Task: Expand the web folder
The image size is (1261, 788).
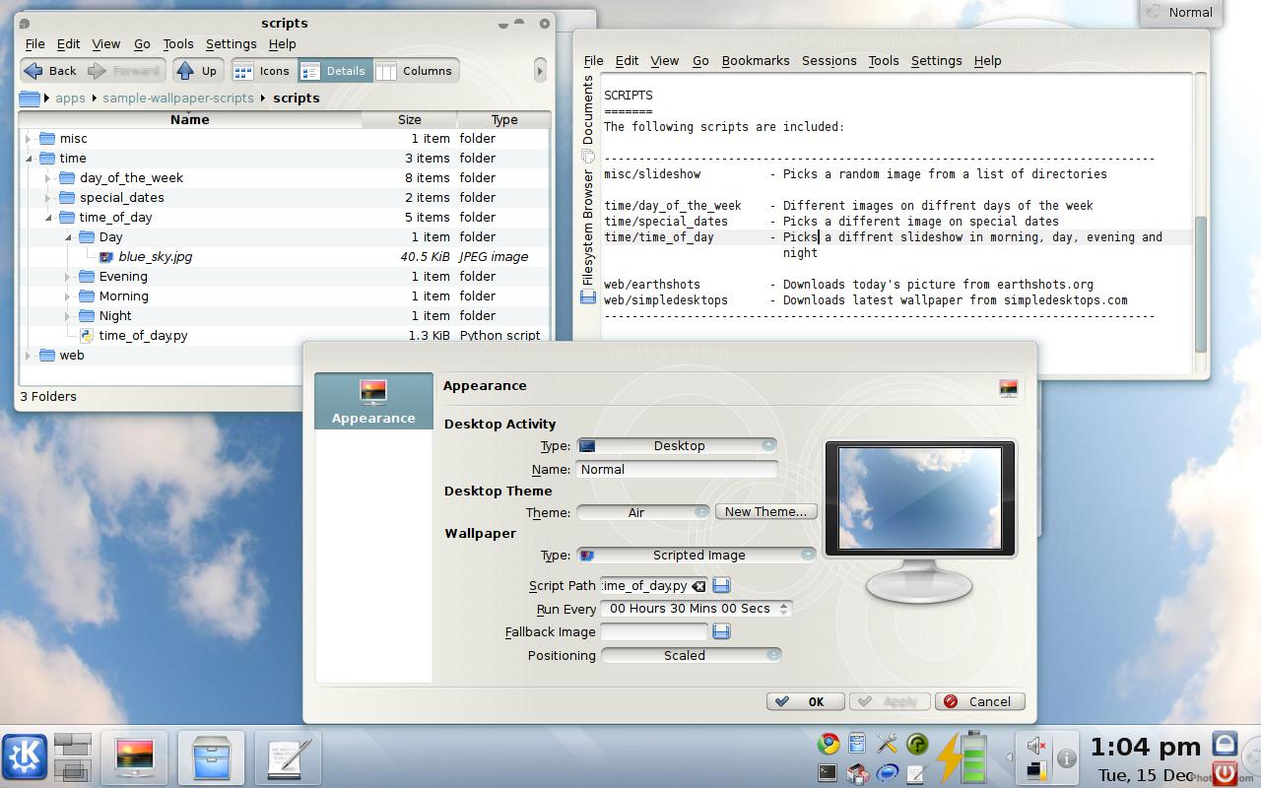Action: click(29, 356)
